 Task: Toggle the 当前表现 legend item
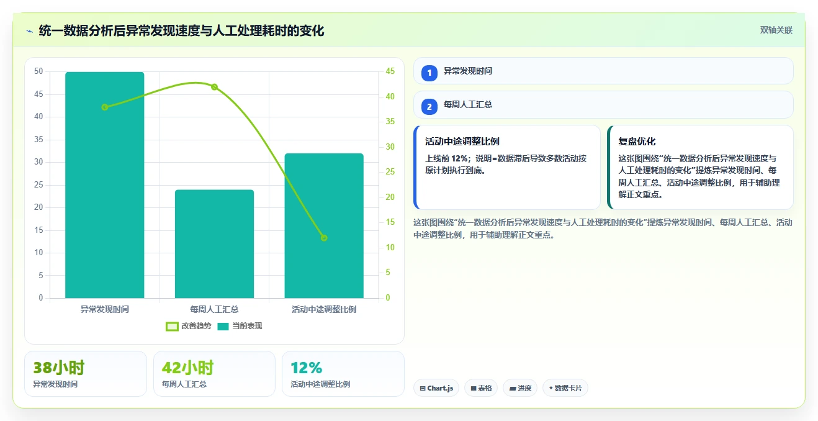click(x=240, y=326)
